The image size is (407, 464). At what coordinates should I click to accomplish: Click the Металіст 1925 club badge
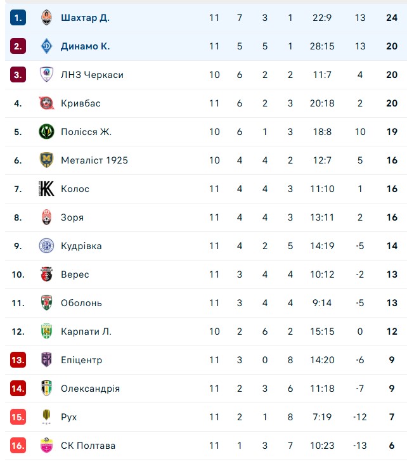pyautogui.click(x=47, y=160)
